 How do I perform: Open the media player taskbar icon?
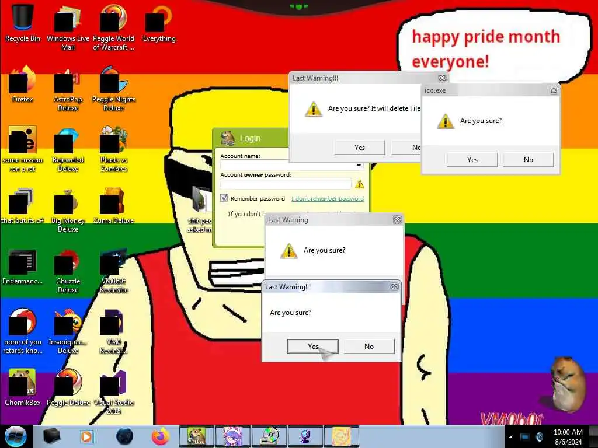tap(86, 436)
